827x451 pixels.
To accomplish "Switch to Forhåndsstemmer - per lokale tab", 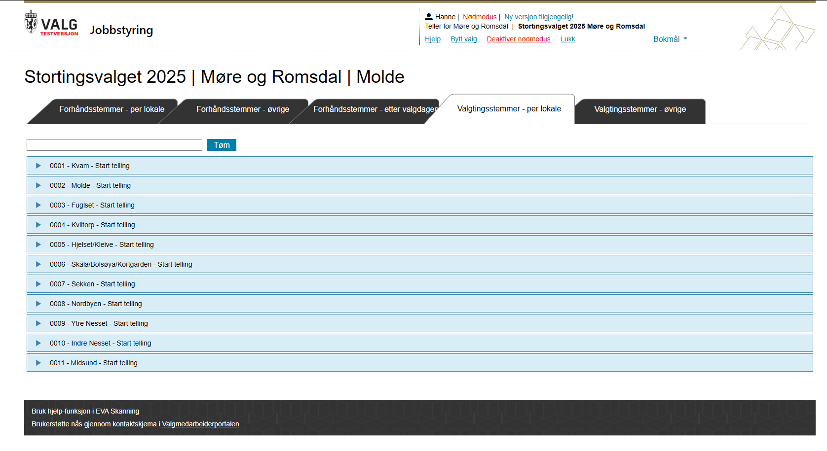I will coord(112,109).
